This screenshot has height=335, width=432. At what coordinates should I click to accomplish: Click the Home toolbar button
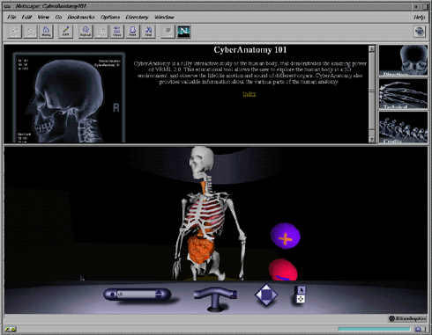point(46,32)
